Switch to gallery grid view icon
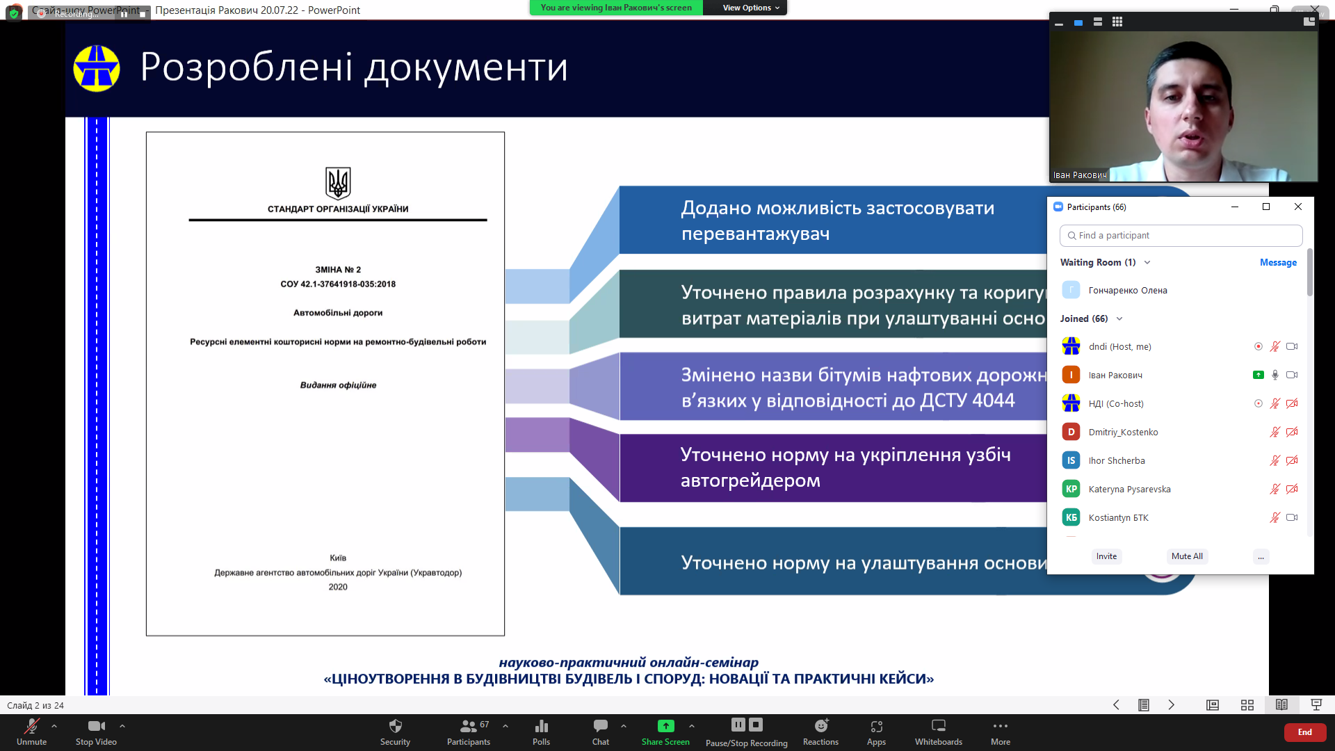Screen dimensions: 1335x751 [1117, 22]
